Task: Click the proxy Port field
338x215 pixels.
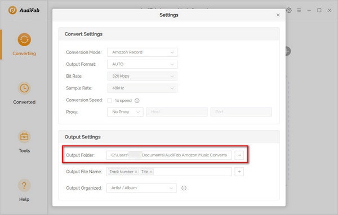Action: [x=241, y=112]
